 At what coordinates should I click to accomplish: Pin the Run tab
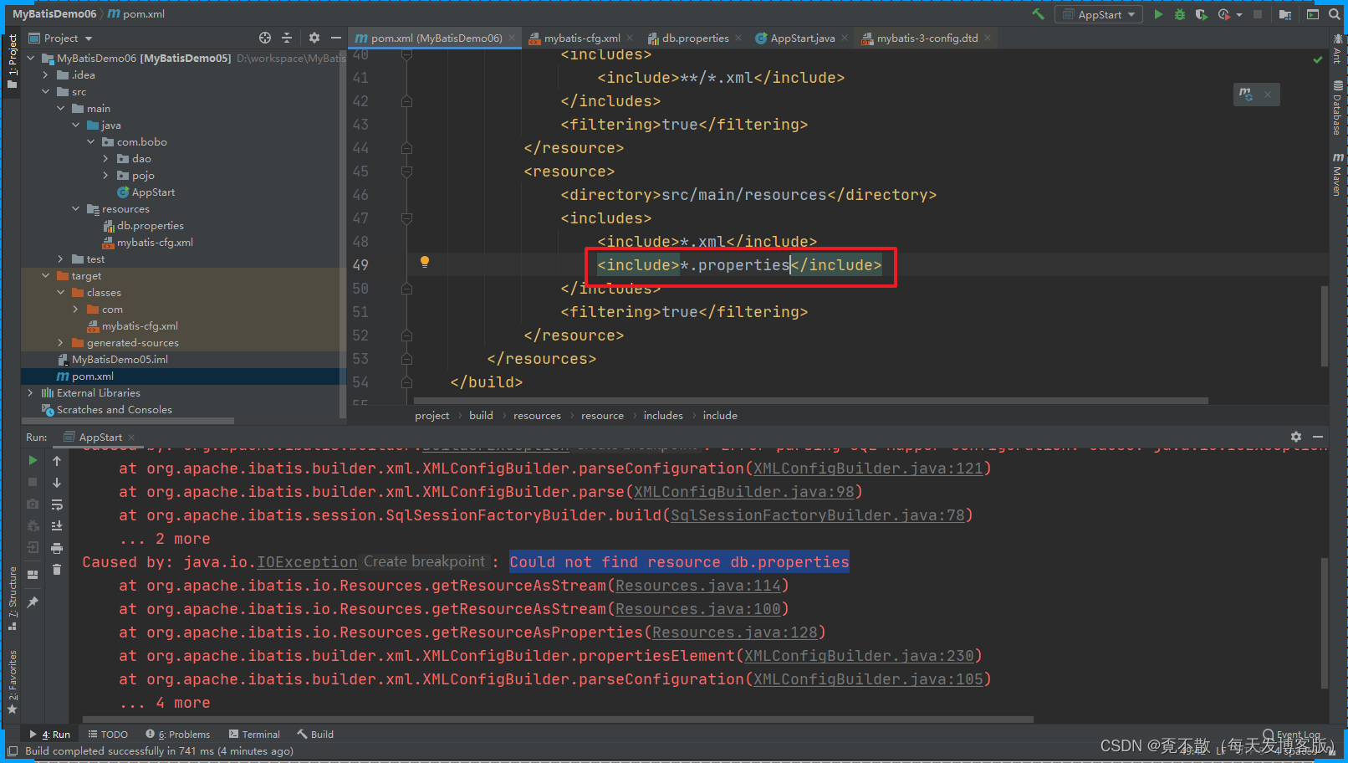click(32, 601)
